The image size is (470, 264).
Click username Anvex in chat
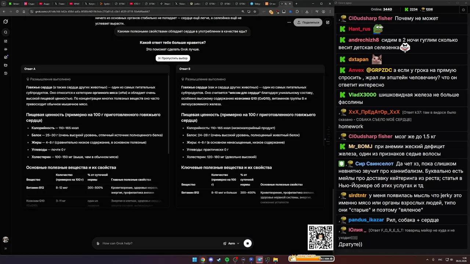pyautogui.click(x=356, y=70)
